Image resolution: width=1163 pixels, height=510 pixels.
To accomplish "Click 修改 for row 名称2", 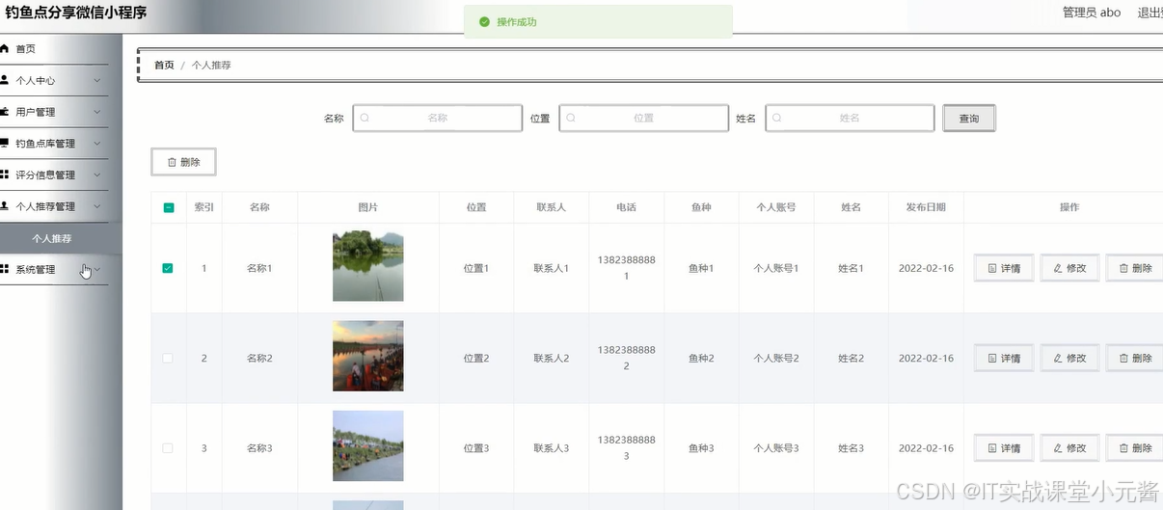I will tap(1069, 358).
